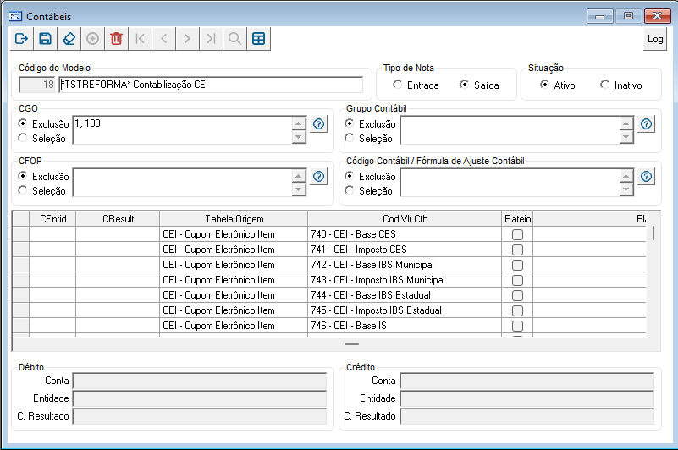Set Situação to Inativo
The height and width of the screenshot is (450, 678).
point(621,85)
